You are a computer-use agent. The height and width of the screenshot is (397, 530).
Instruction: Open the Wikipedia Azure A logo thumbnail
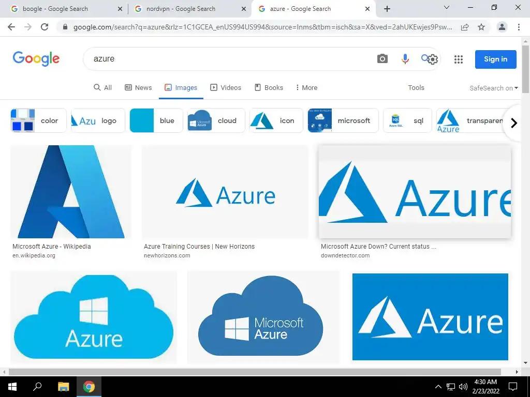coord(71,192)
